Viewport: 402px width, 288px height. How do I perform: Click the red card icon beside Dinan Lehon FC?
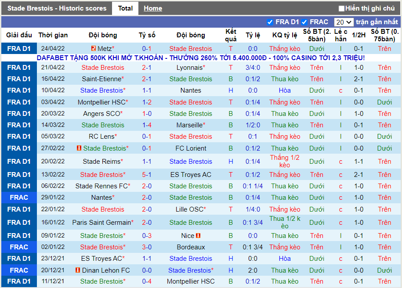78,270
